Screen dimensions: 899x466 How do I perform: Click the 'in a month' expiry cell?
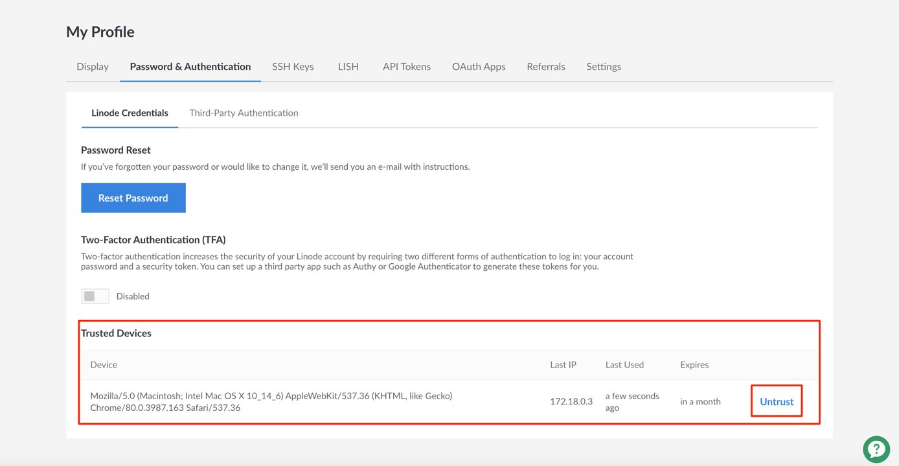click(700, 402)
